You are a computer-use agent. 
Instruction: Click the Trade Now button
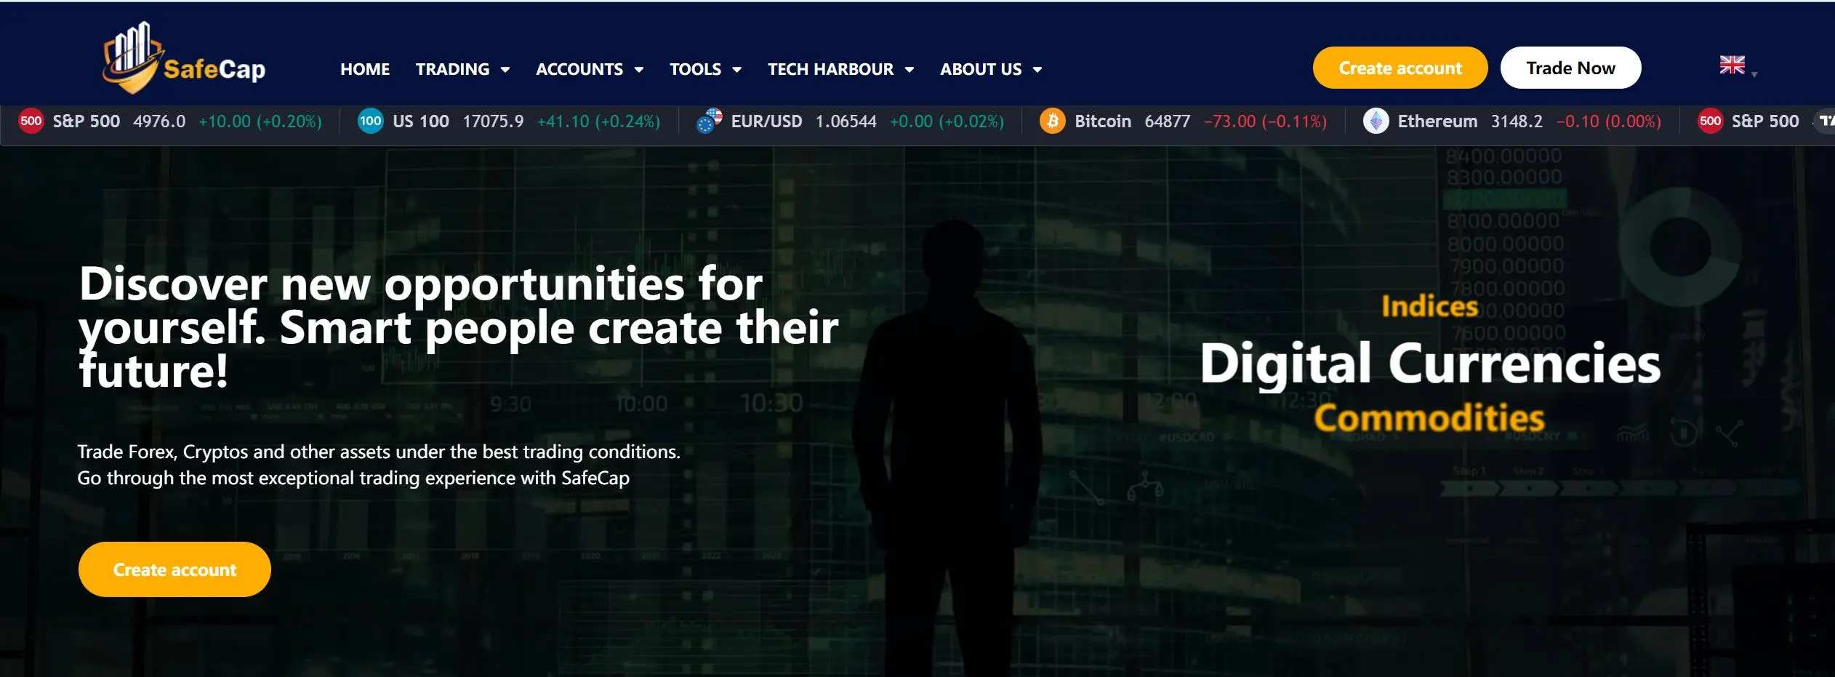pos(1570,68)
